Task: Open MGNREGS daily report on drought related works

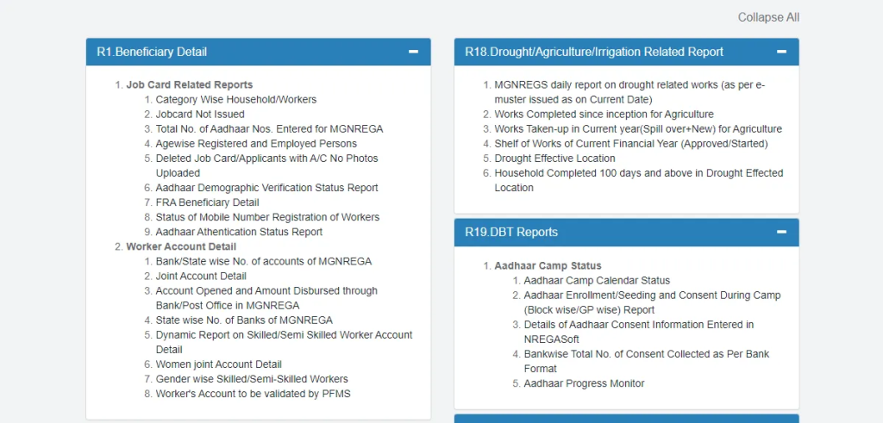Action: coord(629,92)
